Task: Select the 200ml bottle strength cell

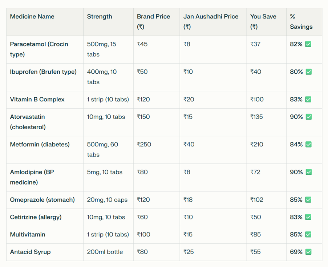Action: pos(105,252)
